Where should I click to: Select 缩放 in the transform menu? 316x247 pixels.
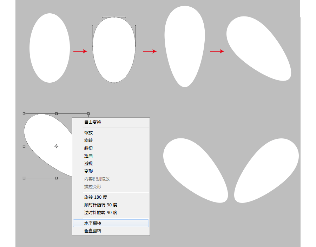pyautogui.click(x=111, y=132)
